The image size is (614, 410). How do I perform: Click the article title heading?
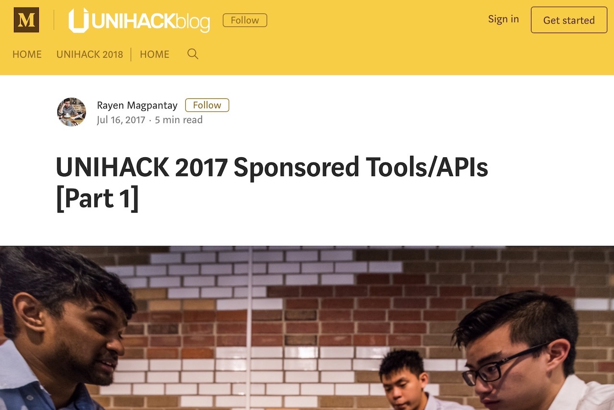272,183
